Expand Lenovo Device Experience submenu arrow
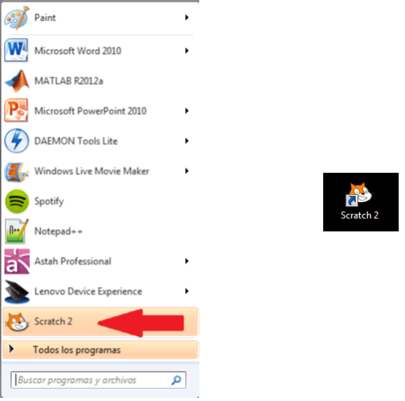The width and height of the screenshot is (405, 401). point(187,291)
